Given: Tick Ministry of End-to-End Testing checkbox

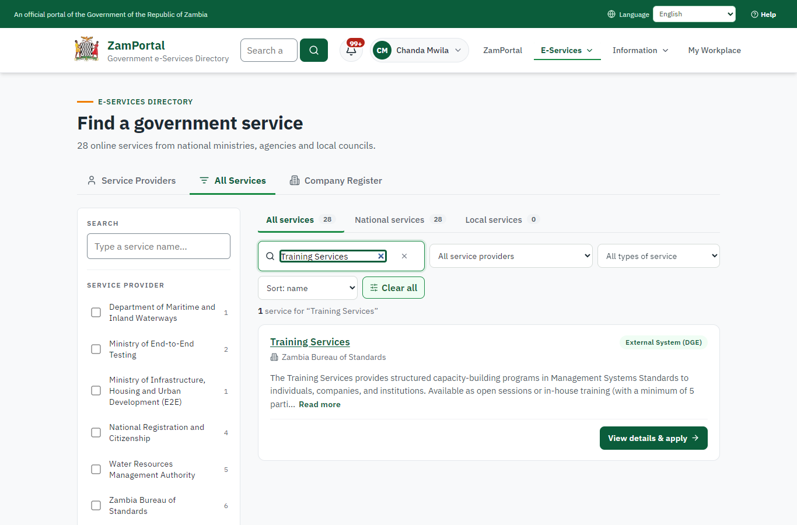Looking at the screenshot, I should point(96,349).
